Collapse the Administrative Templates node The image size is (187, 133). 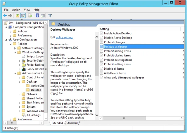click(x=15, y=73)
